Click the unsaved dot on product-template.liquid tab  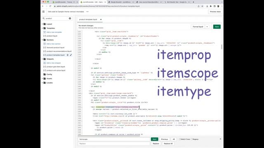point(101,19)
